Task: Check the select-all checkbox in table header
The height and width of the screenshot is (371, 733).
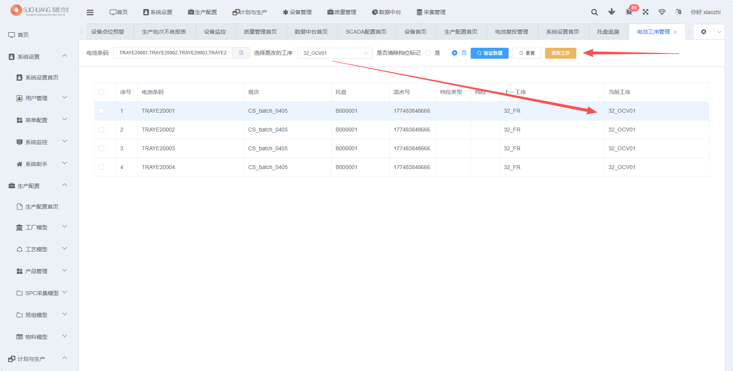Action: coord(101,92)
